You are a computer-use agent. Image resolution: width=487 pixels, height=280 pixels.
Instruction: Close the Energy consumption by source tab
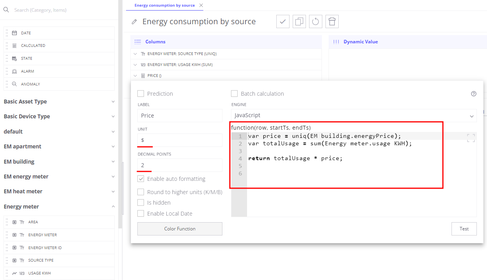pyautogui.click(x=201, y=5)
